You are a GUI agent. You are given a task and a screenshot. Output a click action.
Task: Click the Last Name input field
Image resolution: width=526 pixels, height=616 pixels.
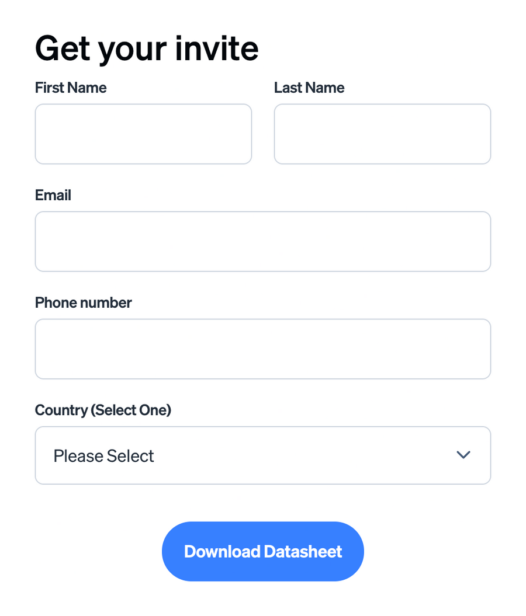coord(382,134)
